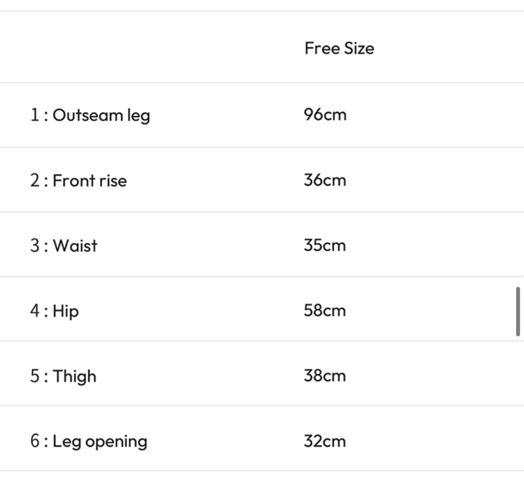The width and height of the screenshot is (524, 480).
Task: Select the Front rise label text
Action: click(x=90, y=180)
